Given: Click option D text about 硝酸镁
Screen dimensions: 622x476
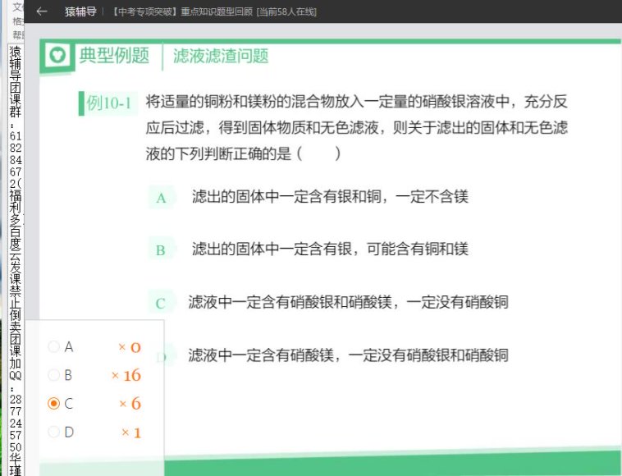Looking at the screenshot, I should [x=348, y=355].
